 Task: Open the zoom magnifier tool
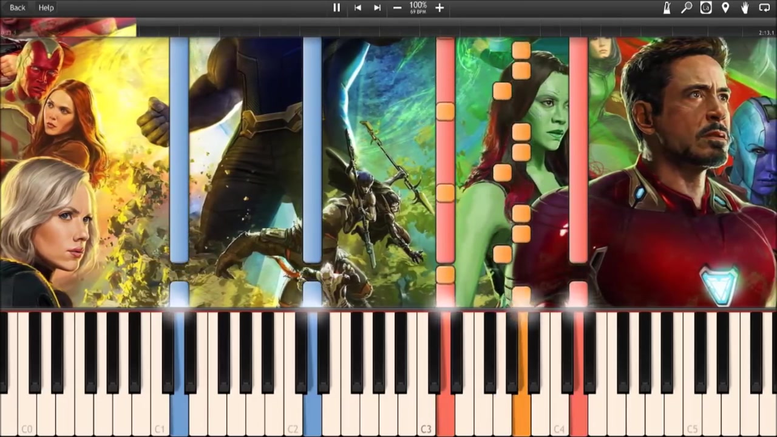pos(686,8)
